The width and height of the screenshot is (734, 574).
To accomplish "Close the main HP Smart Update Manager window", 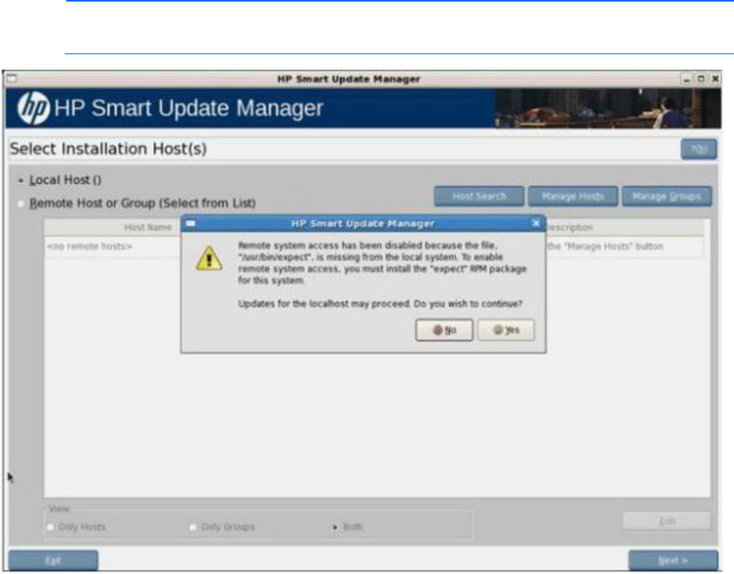I will coord(716,79).
